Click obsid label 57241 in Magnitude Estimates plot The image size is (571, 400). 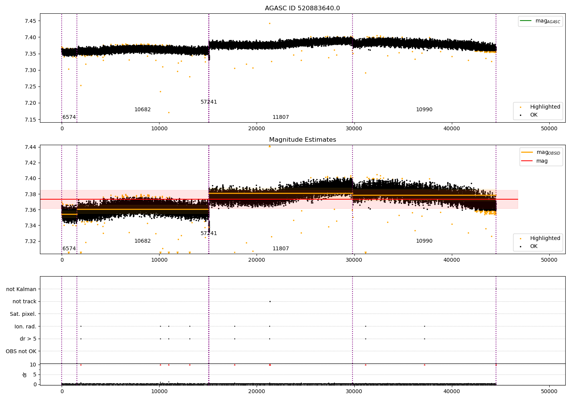[209, 234]
